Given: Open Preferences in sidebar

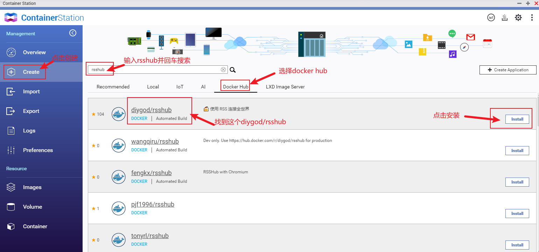Looking at the screenshot, I should tap(41, 150).
